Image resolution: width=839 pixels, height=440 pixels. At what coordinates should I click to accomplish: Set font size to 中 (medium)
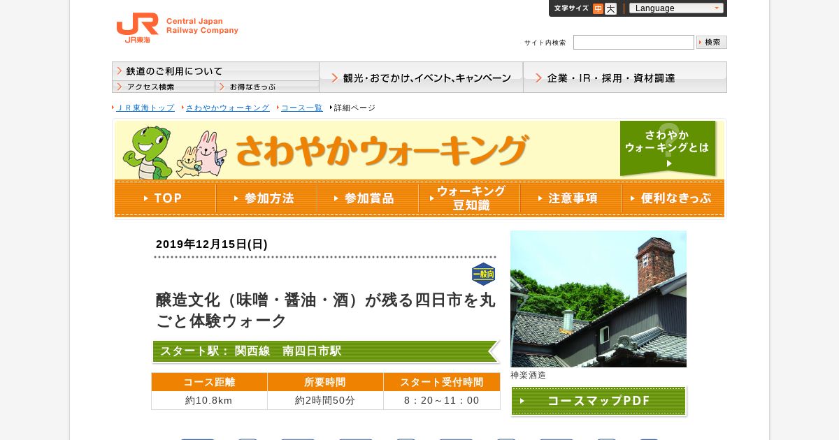coord(598,8)
